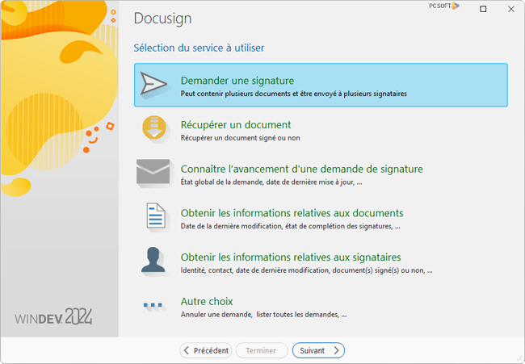Viewport: 525px width, 364px height.
Task: Click the paper plane icon for Demander une signature
Action: tap(153, 86)
